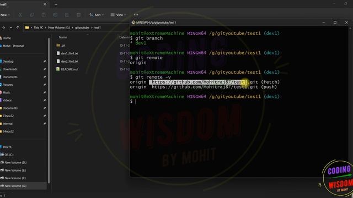Click the Git Bash MINGW64 title icon
The image size is (353, 198).
(133, 23)
